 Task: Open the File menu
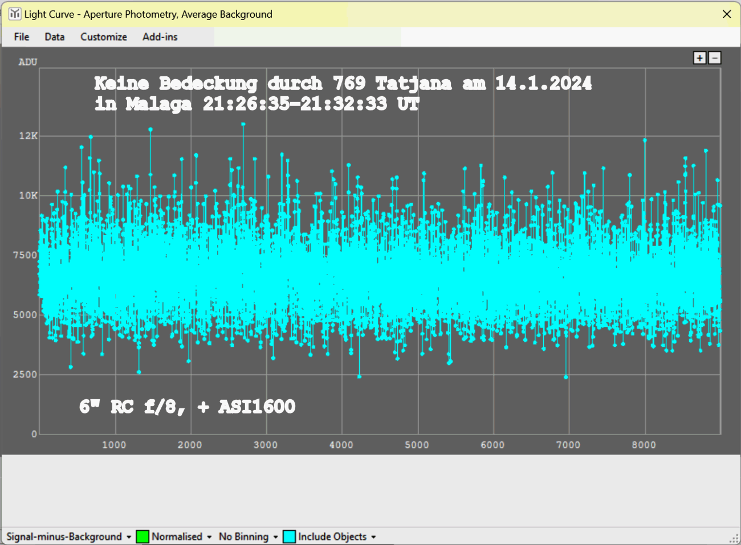click(x=22, y=37)
